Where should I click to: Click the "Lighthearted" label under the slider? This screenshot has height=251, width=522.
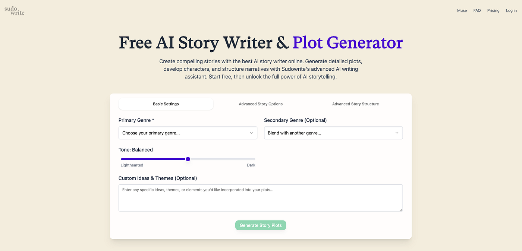click(x=132, y=165)
